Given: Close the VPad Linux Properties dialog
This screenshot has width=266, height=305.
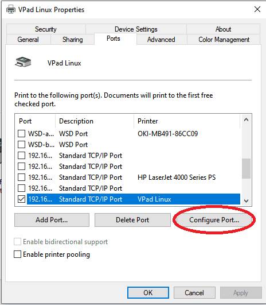Looking at the screenshot, I should coord(257,9).
